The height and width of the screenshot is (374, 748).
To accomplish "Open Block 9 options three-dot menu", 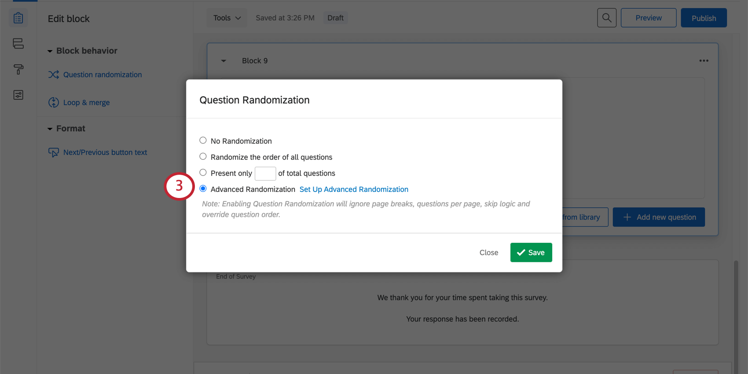I will 704,61.
